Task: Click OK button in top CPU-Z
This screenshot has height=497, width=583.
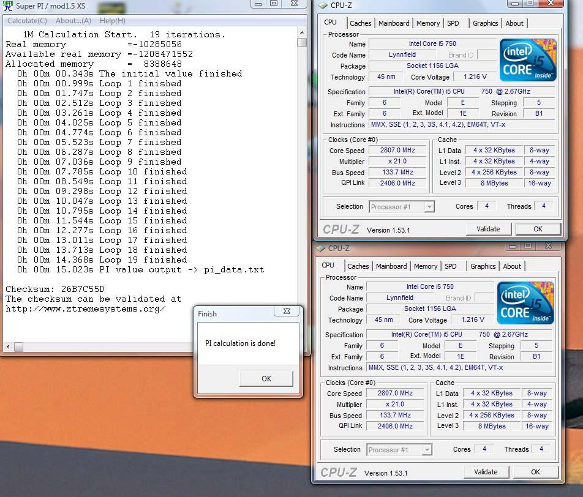Action: click(x=538, y=229)
